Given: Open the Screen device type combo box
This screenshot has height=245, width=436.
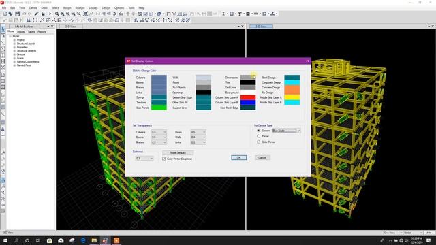Looking at the screenshot, I should [286, 131].
